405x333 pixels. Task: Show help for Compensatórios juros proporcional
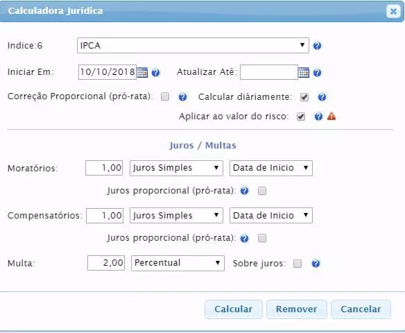click(x=244, y=239)
